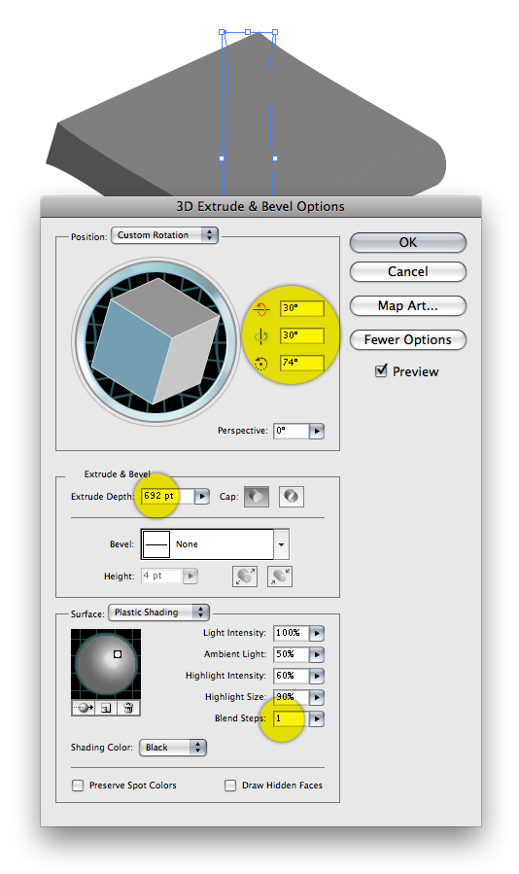Click the right-middle selection handle on artboard

coord(275,158)
